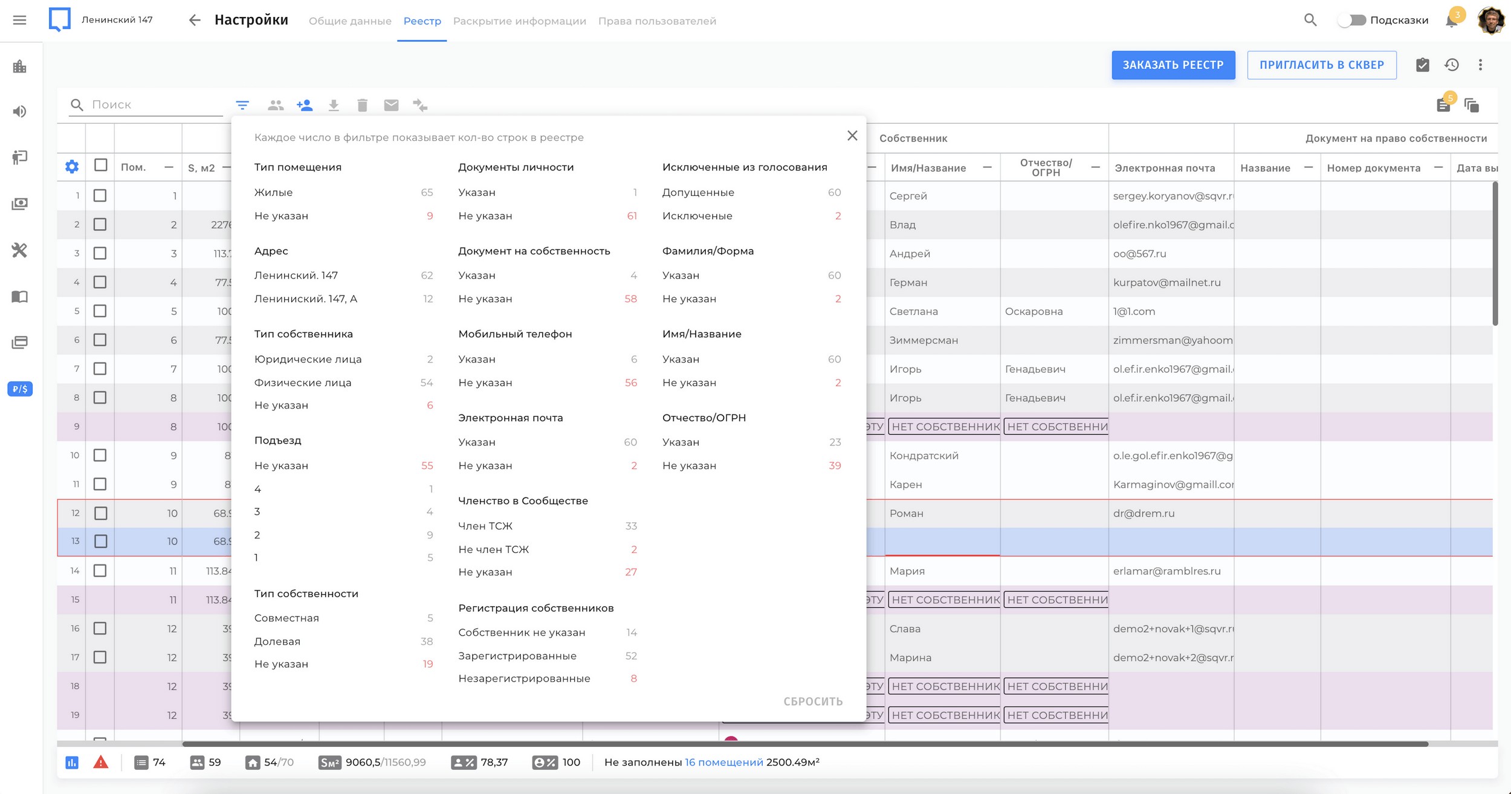The image size is (1511, 794).
Task: Open history clock icon at top right
Action: [x=1452, y=65]
